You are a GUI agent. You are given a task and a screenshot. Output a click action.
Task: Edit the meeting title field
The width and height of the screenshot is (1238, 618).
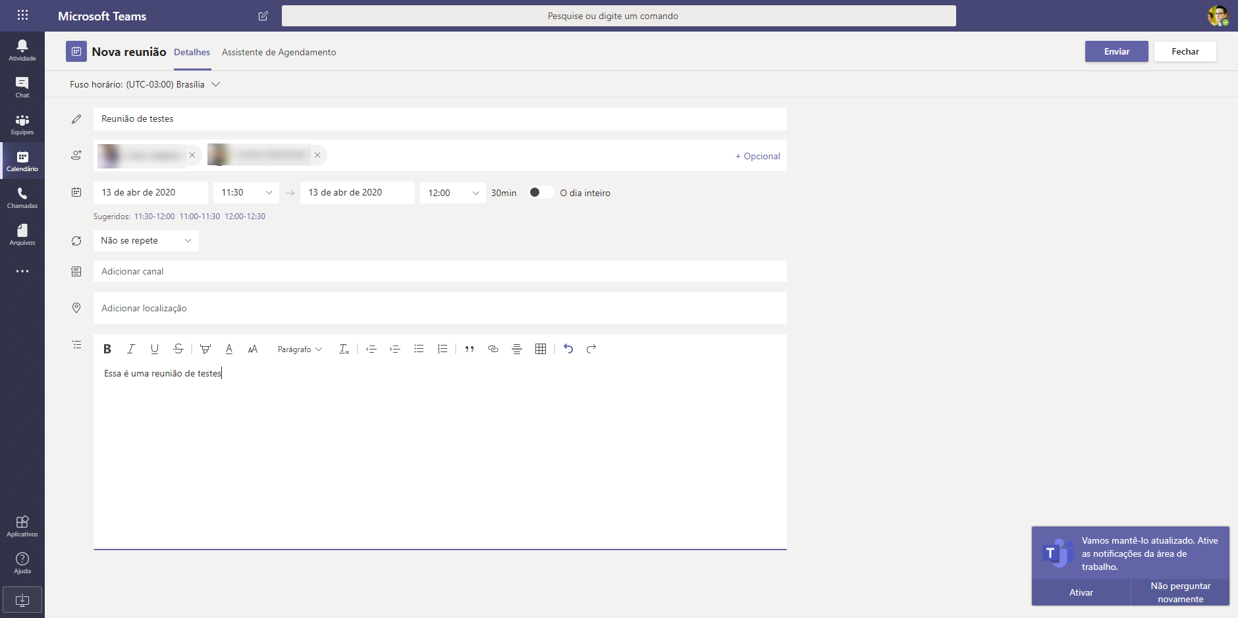(440, 119)
